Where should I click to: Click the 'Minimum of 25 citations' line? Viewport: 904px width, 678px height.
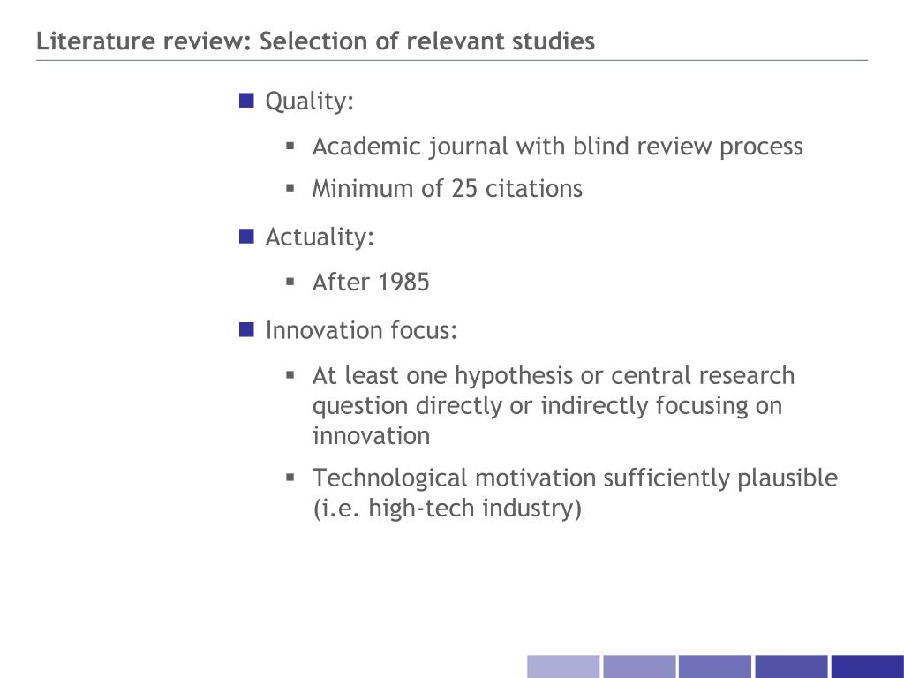pyautogui.click(x=448, y=189)
